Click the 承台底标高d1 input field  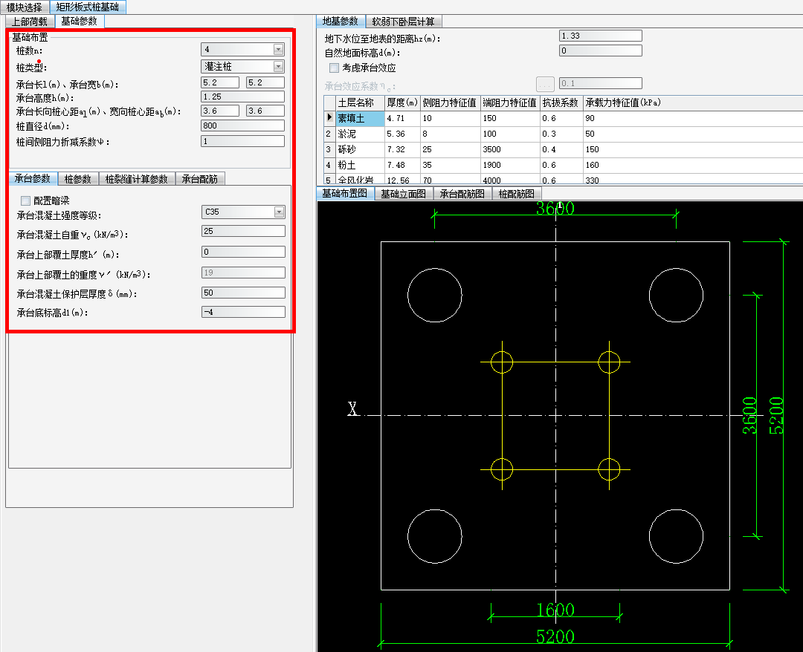(243, 312)
